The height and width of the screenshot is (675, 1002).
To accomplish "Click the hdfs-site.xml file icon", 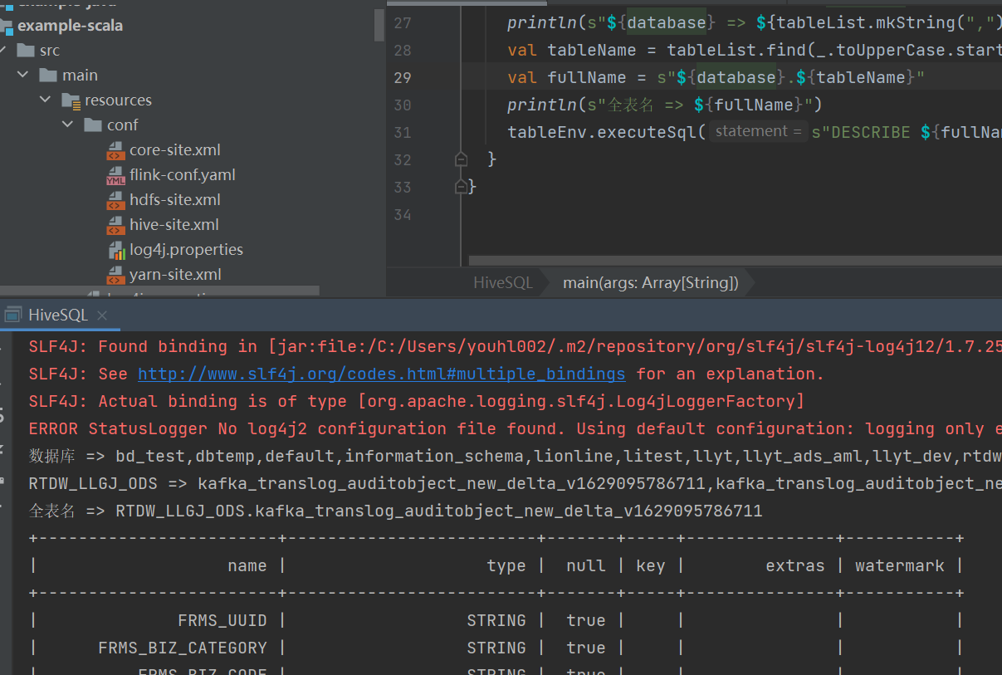I will pos(115,200).
